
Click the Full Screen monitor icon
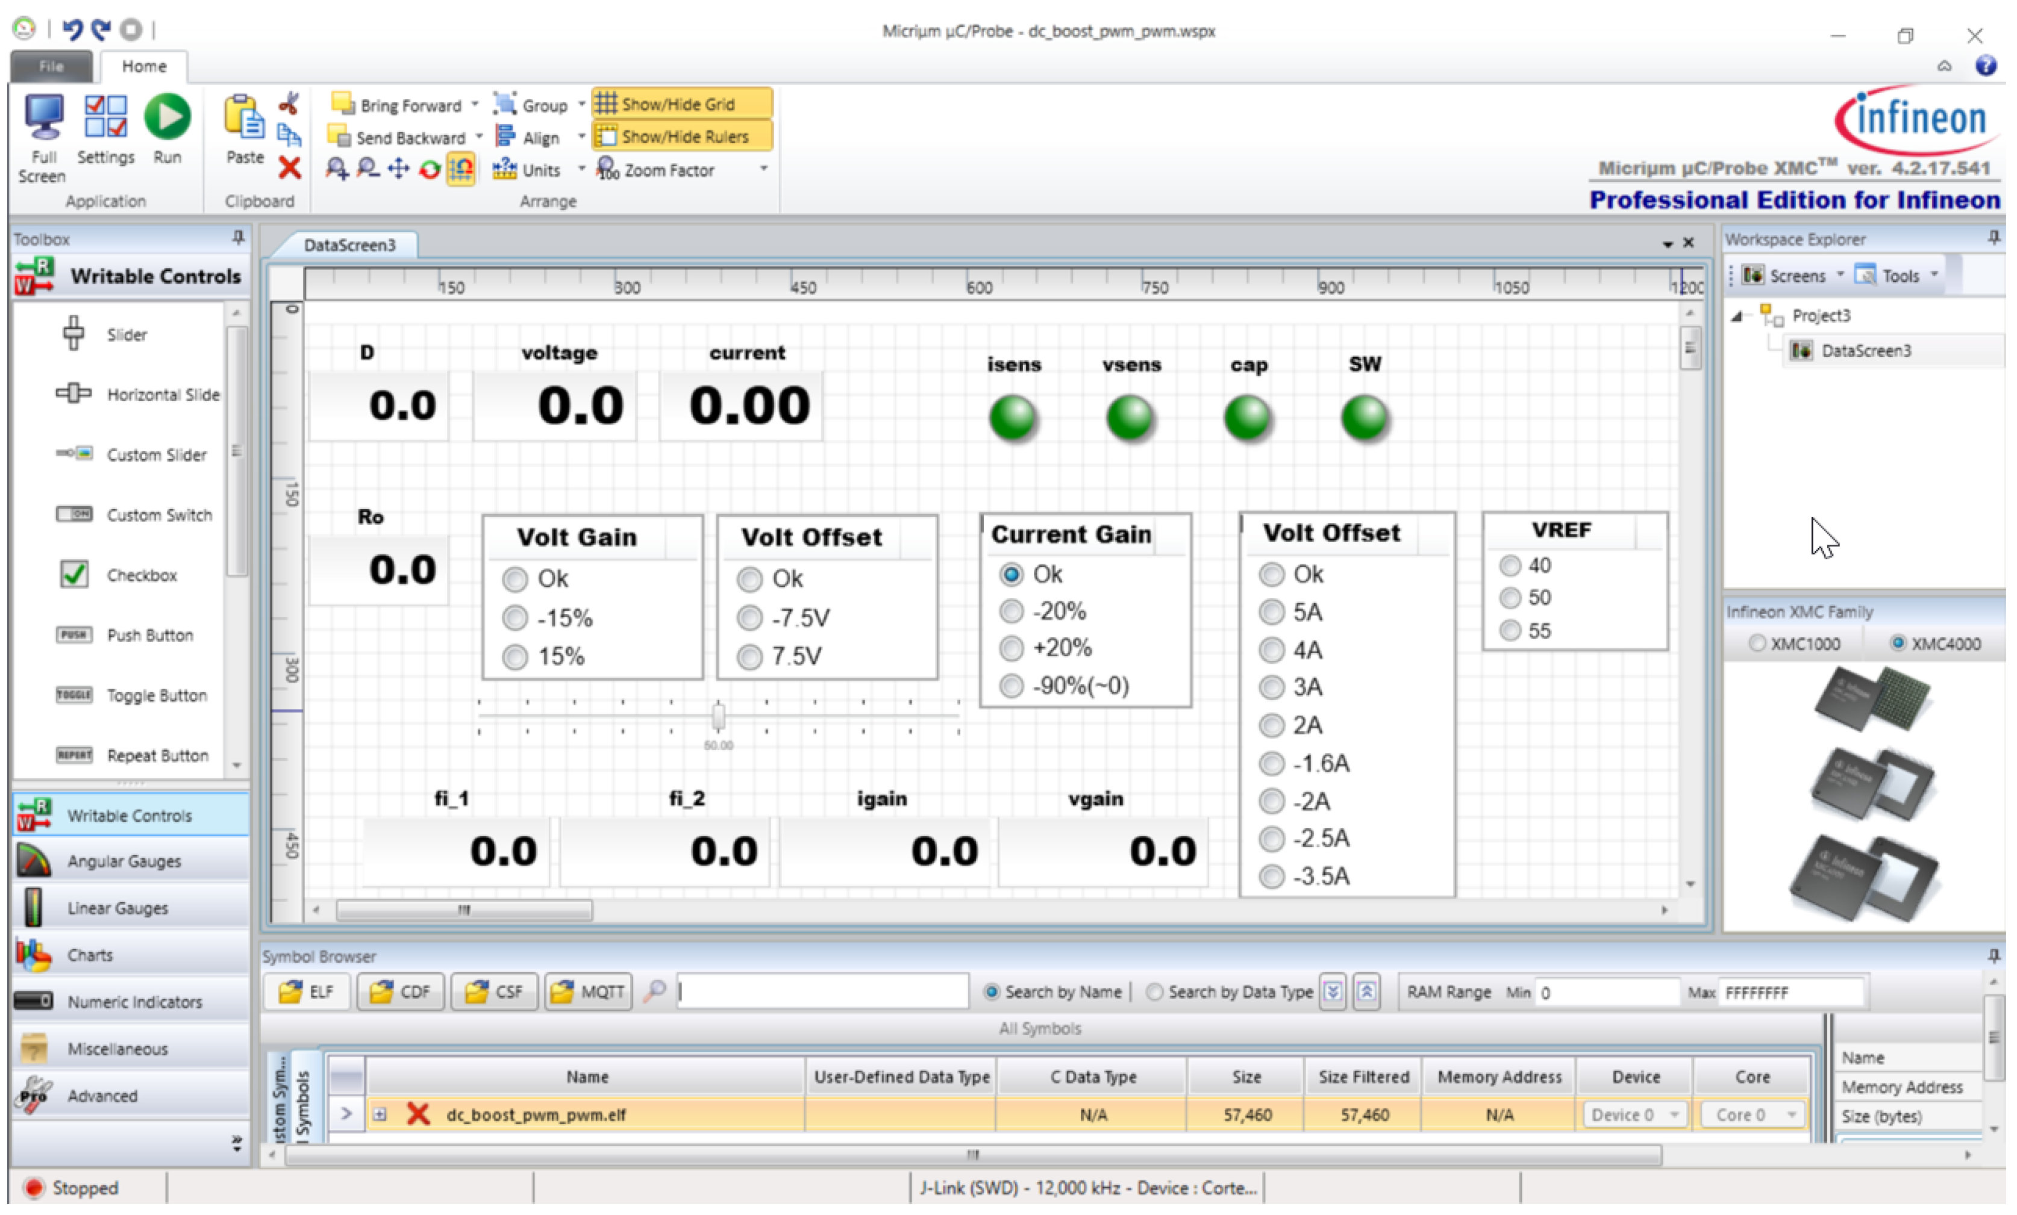coord(43,117)
